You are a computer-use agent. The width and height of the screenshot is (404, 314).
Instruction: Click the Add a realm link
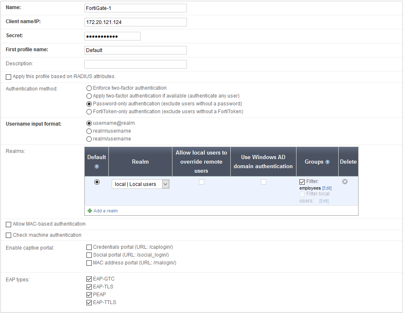105,211
